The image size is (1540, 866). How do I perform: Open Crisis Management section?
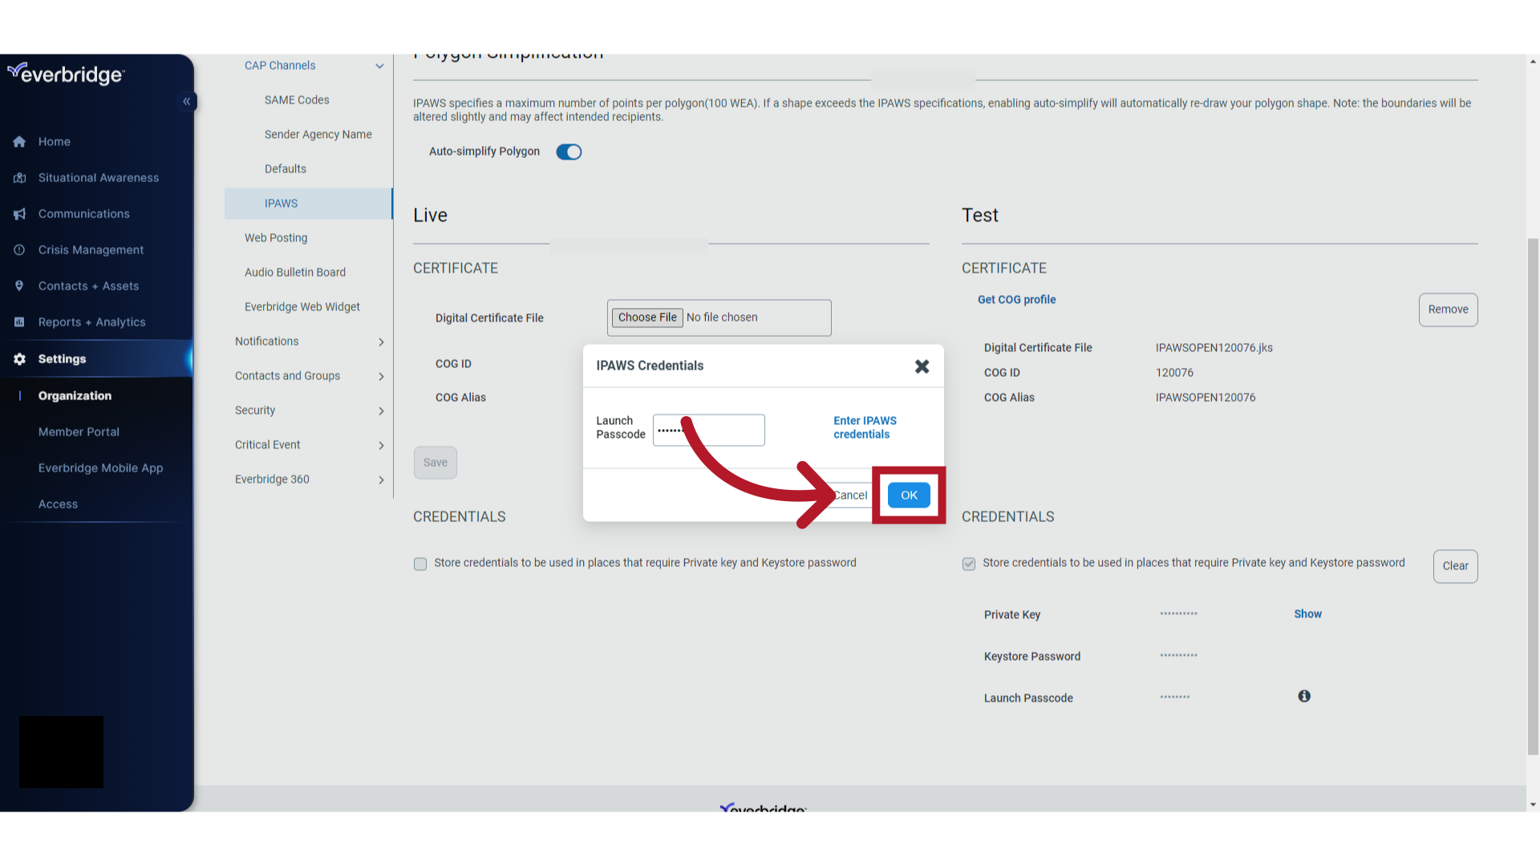(91, 249)
